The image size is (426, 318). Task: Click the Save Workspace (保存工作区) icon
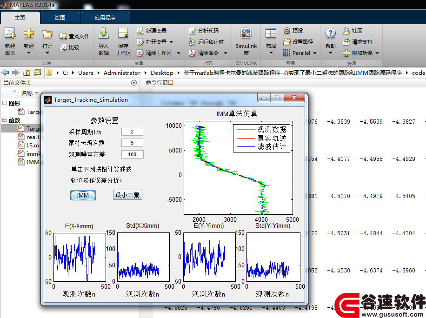coord(123,33)
